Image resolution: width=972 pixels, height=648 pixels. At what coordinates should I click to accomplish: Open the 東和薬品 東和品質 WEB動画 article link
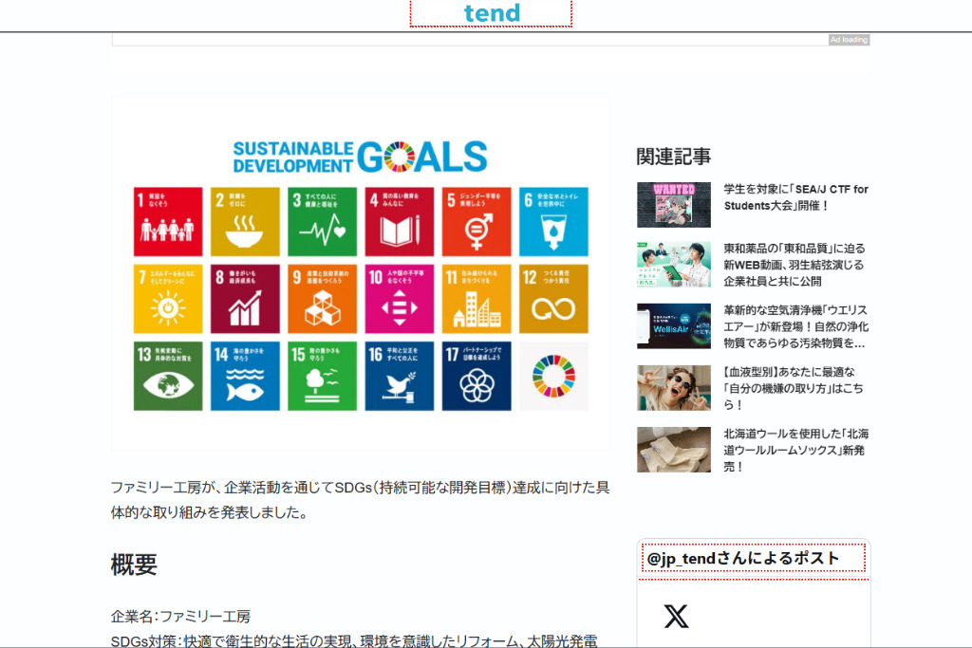pyautogui.click(x=794, y=265)
